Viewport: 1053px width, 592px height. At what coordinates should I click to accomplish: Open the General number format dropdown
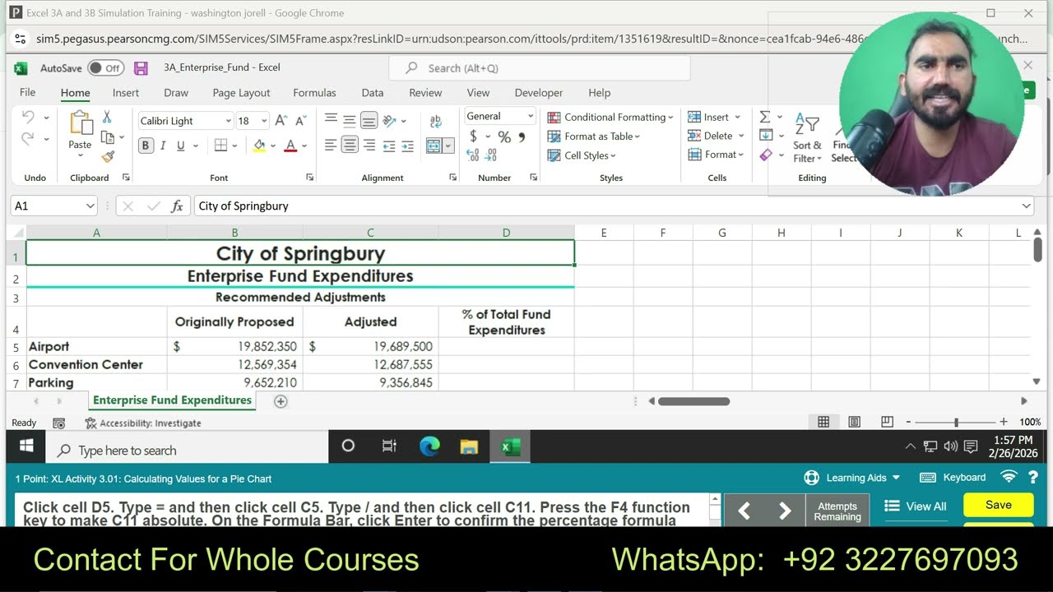click(531, 117)
